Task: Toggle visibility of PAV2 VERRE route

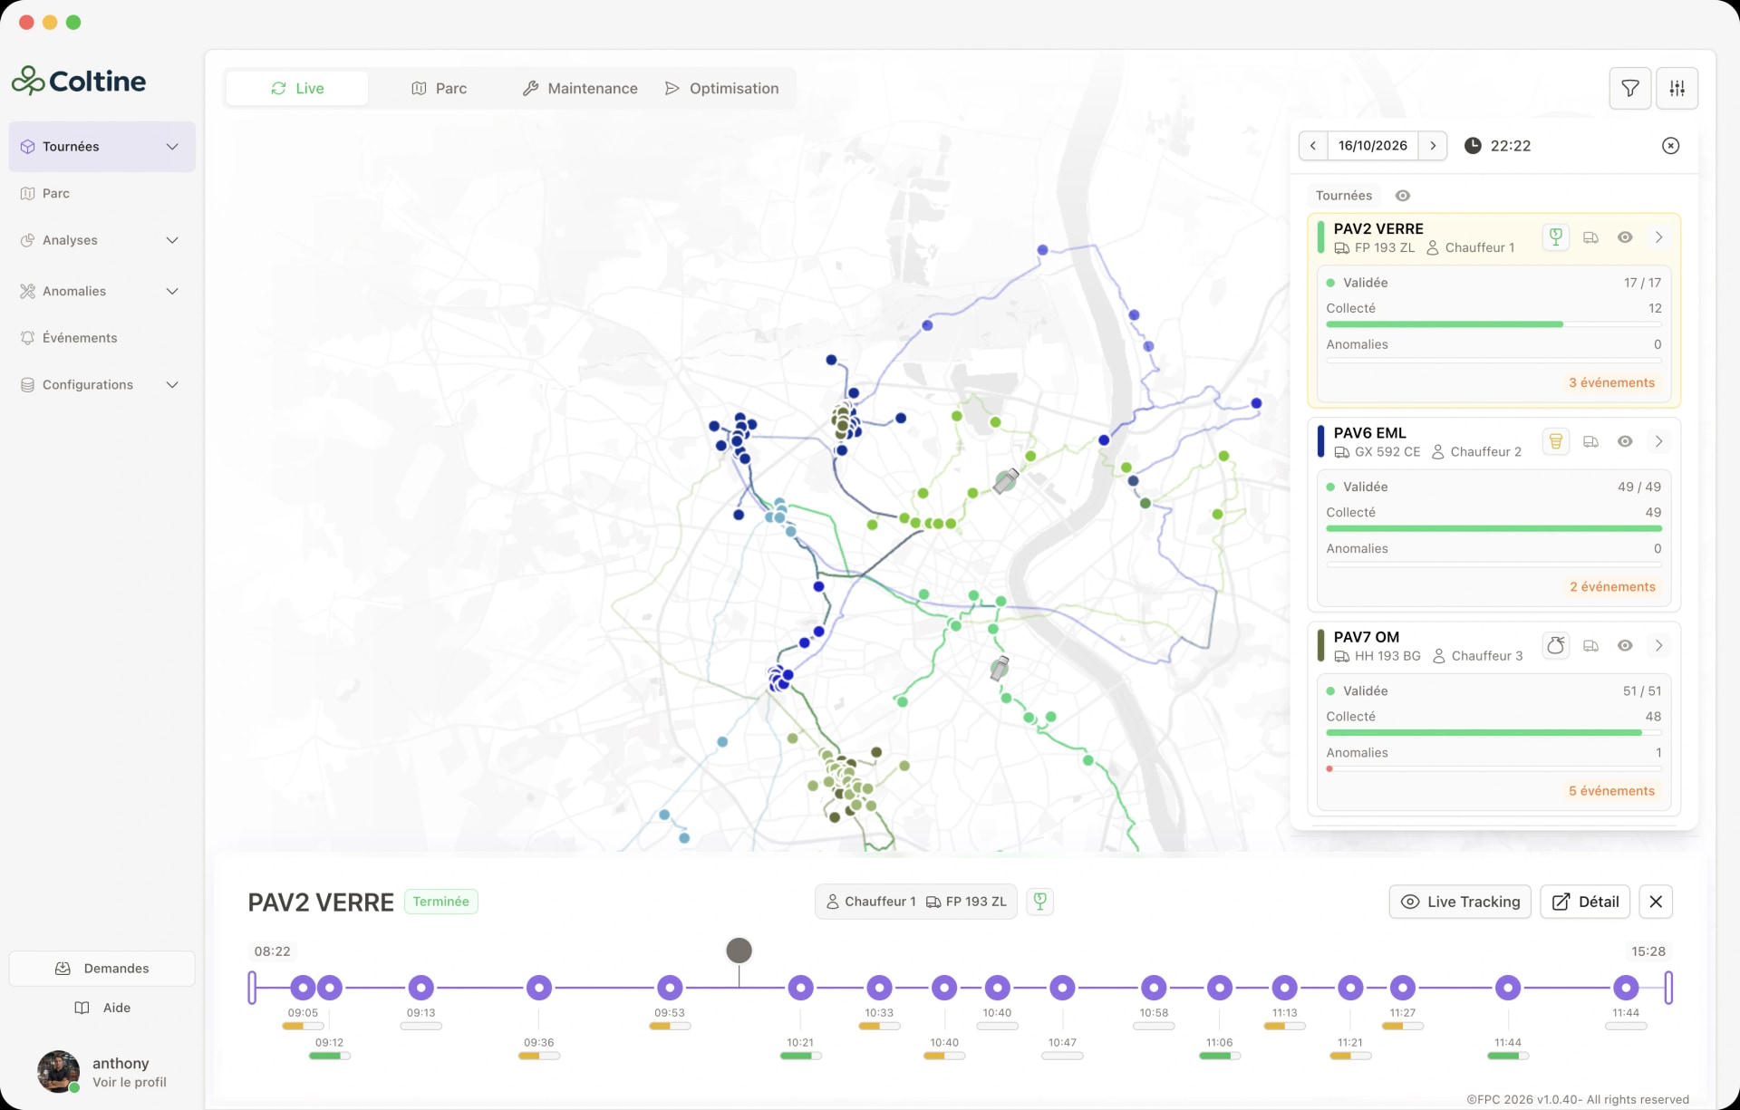Action: pyautogui.click(x=1625, y=237)
